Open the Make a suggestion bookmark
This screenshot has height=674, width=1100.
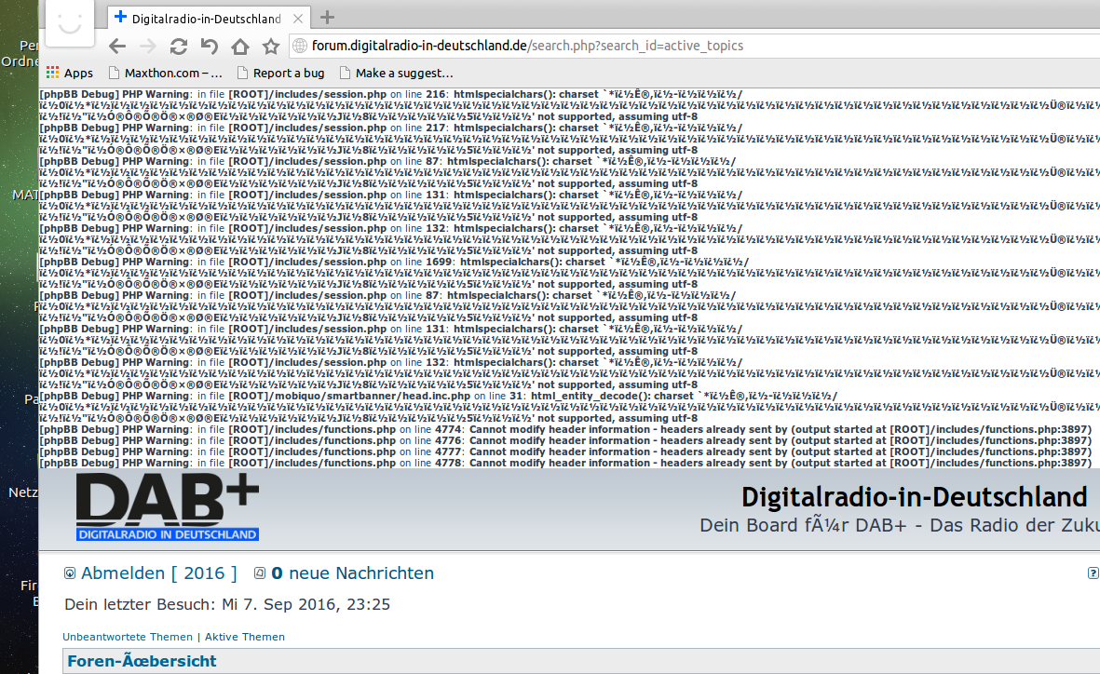pyautogui.click(x=396, y=73)
